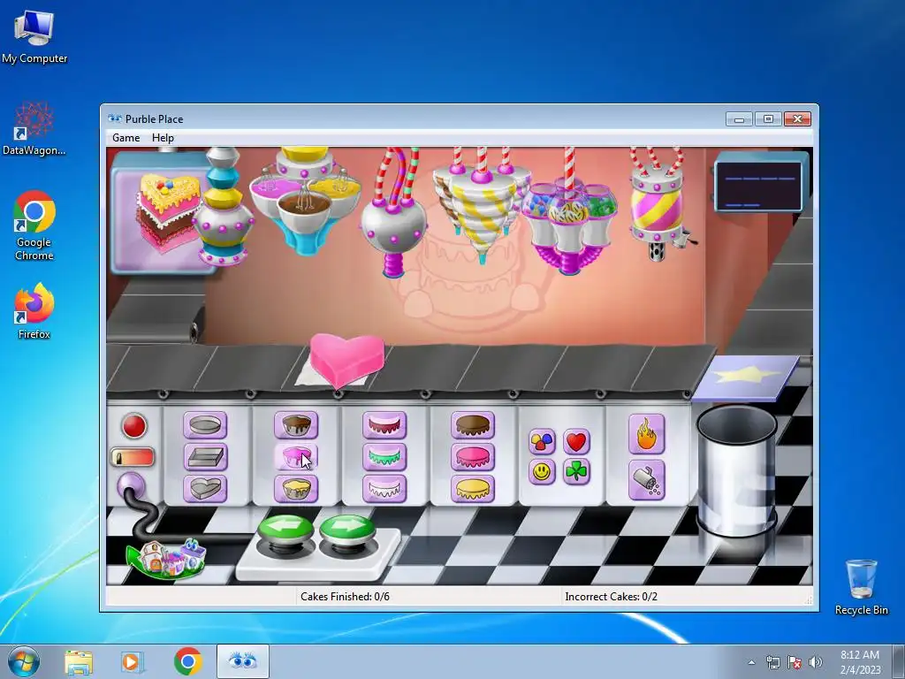Choose the pink strawberry batter bowl button
Screen dimensions: 905x679
click(x=296, y=457)
